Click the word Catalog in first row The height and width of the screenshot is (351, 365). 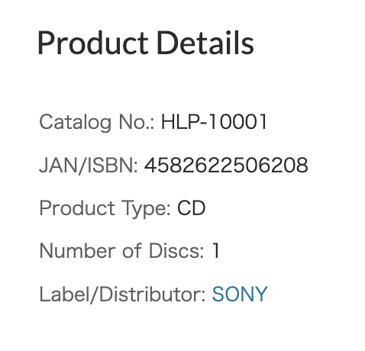pyautogui.click(x=76, y=123)
